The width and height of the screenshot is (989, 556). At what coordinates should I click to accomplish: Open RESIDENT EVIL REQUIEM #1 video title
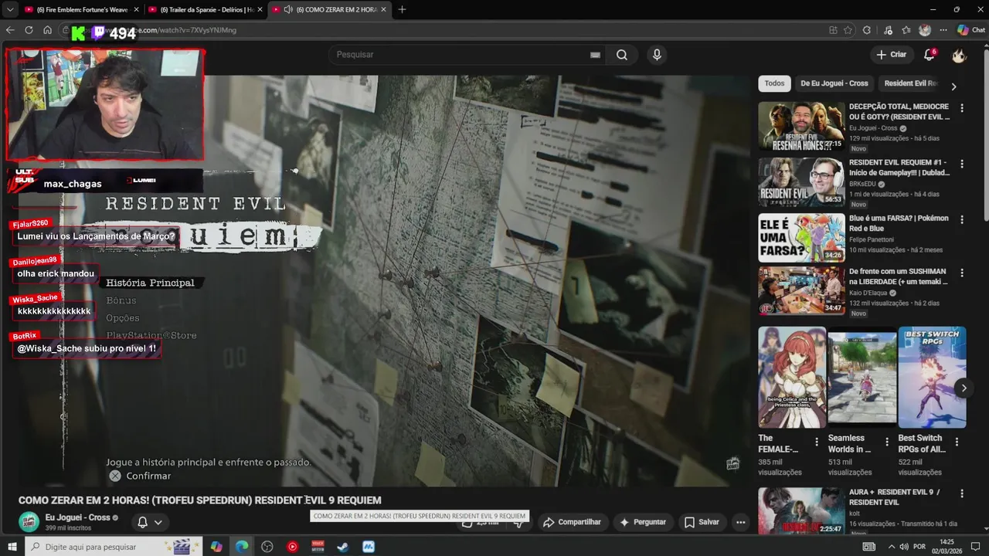pyautogui.click(x=899, y=168)
